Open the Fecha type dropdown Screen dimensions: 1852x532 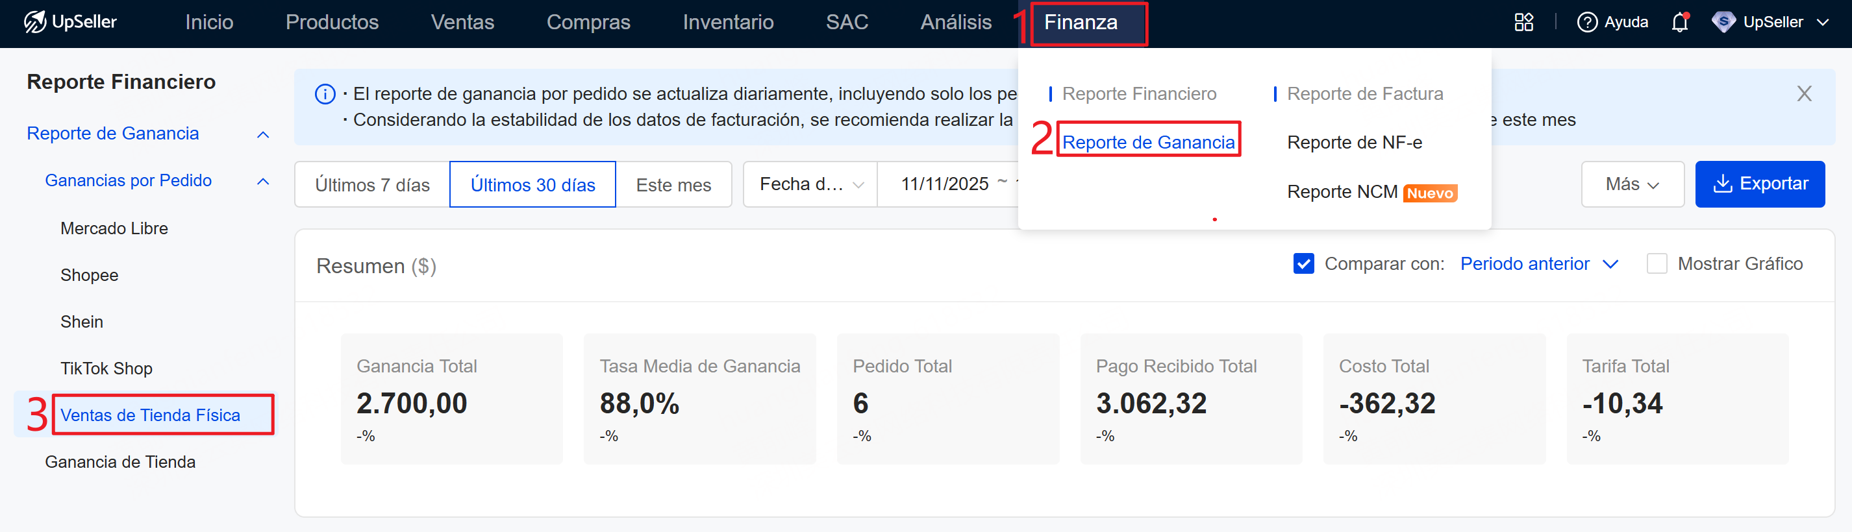(810, 184)
